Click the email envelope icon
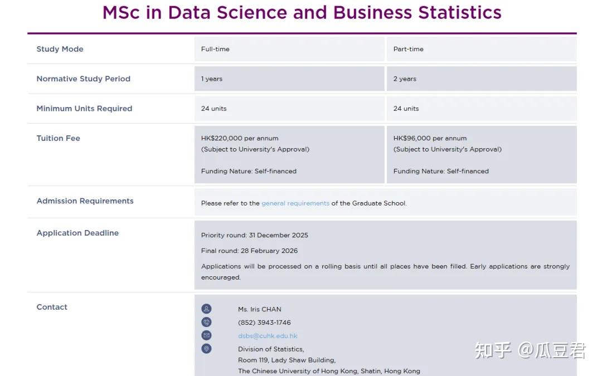The image size is (602, 376). [207, 335]
